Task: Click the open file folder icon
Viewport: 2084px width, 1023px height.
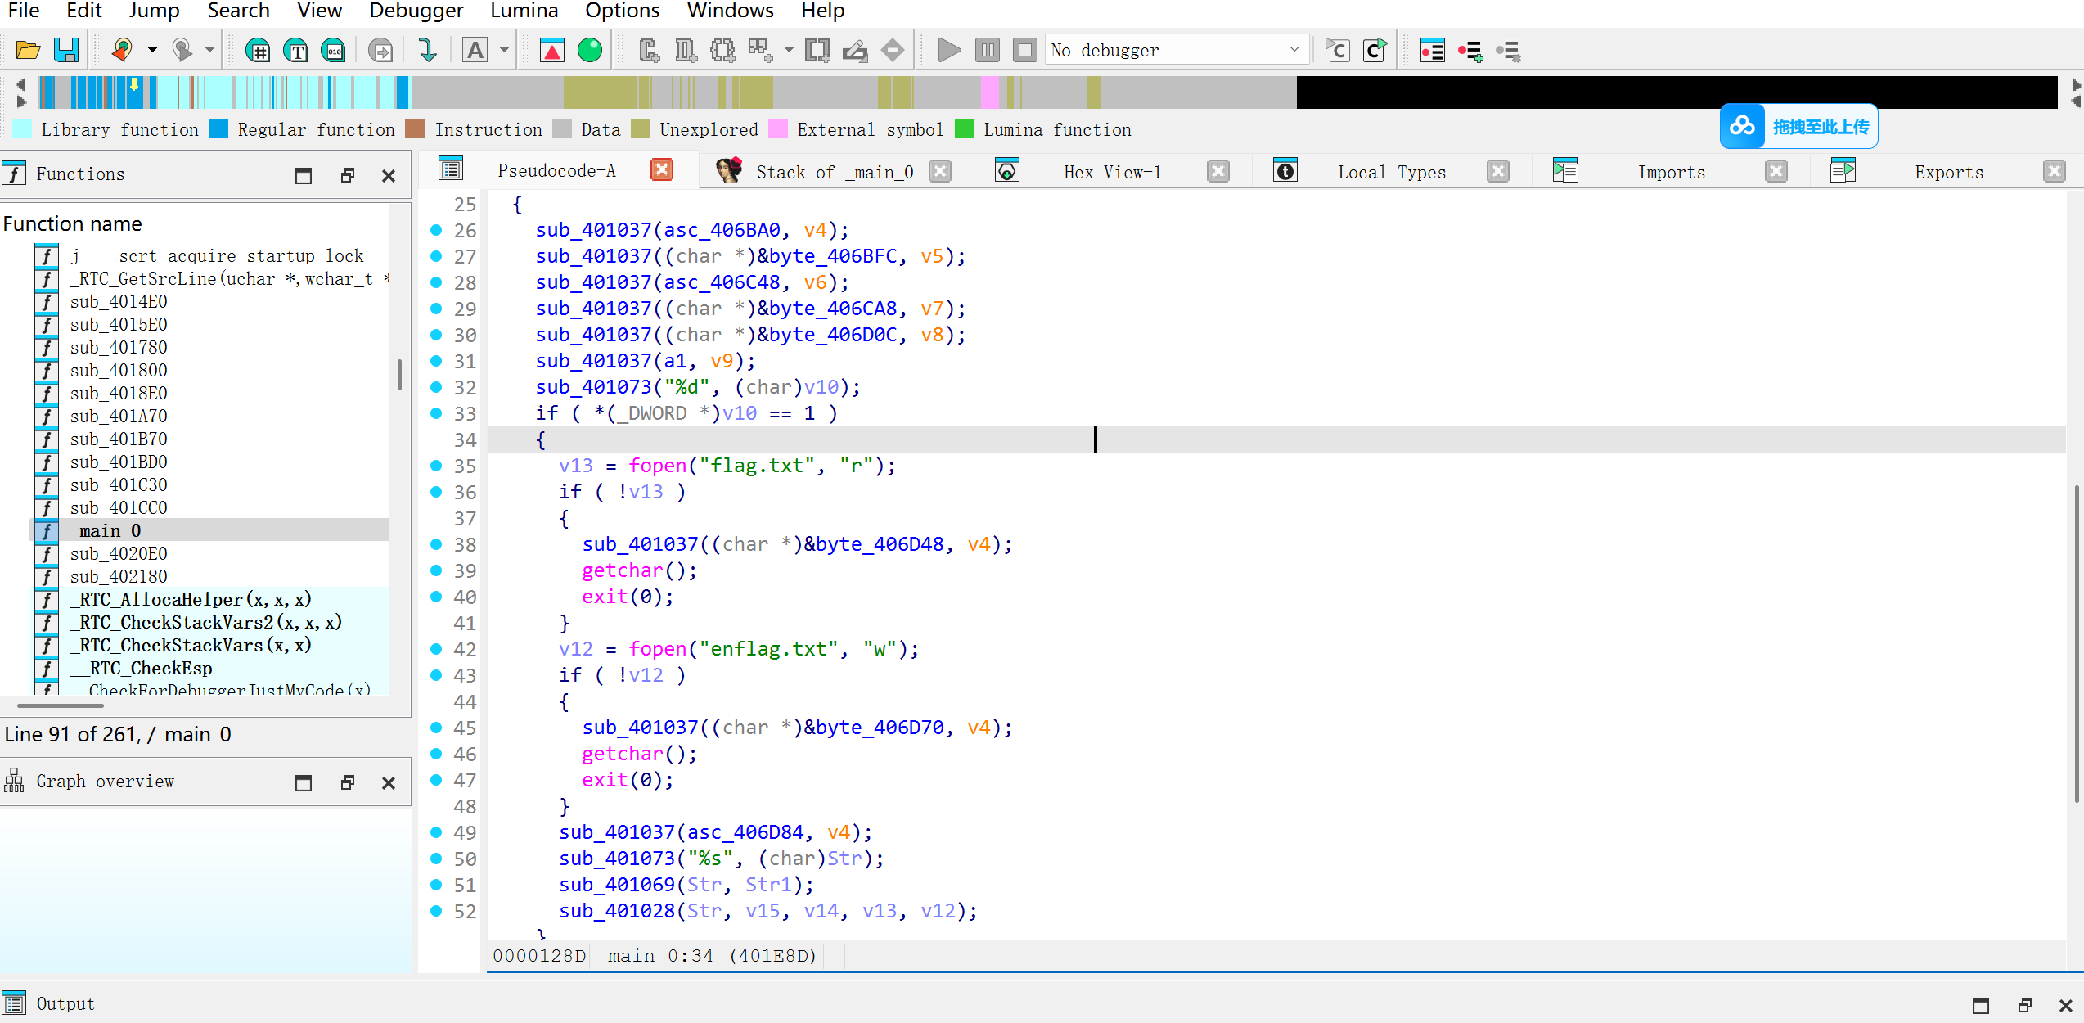Action: click(x=28, y=51)
